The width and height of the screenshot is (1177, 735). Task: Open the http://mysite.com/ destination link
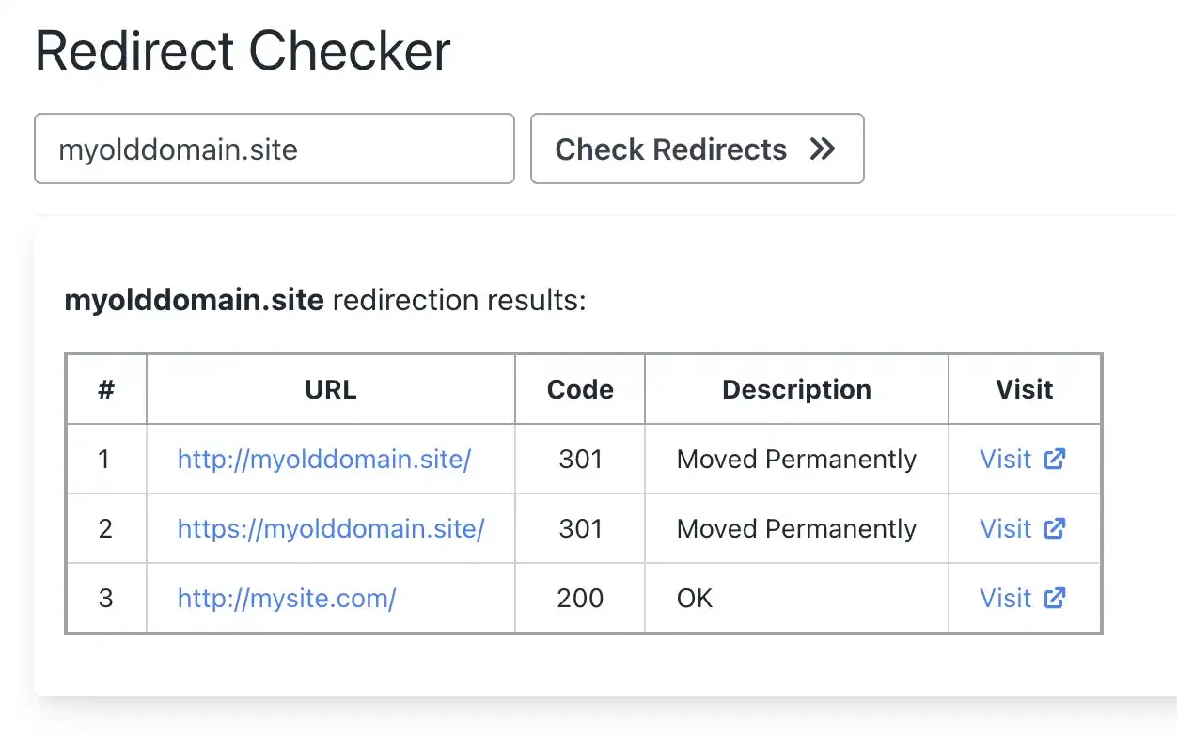pos(286,598)
